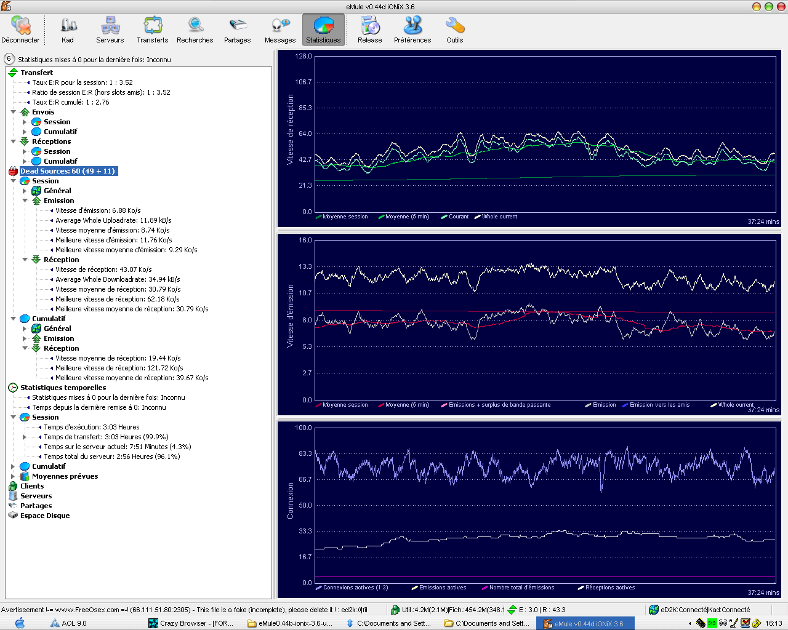Click Average Whole Uploadrate: 11.89 kB/s
This screenshot has width=788, height=630.
[113, 220]
